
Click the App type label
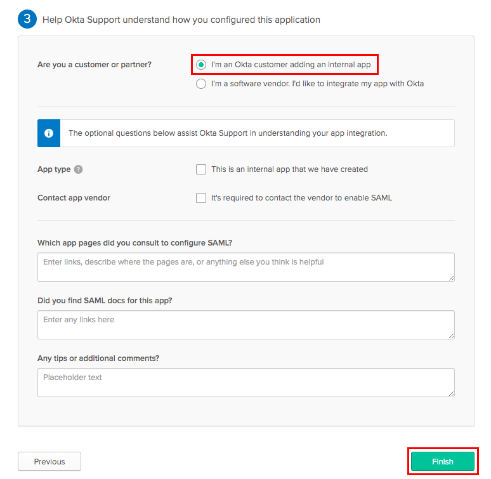[54, 169]
